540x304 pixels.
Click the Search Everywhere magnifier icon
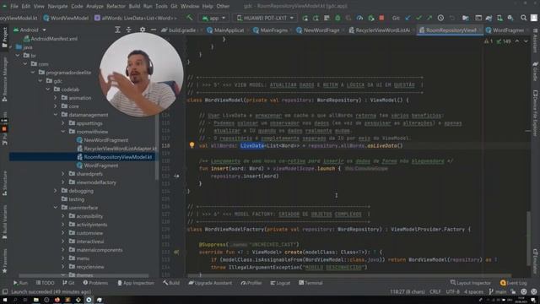tap(523, 18)
